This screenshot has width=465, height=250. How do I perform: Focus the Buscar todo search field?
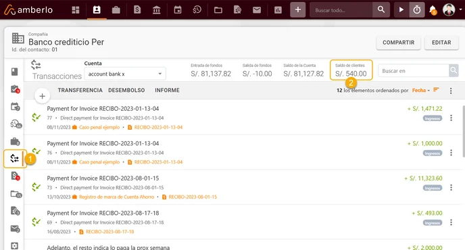pyautogui.click(x=341, y=9)
